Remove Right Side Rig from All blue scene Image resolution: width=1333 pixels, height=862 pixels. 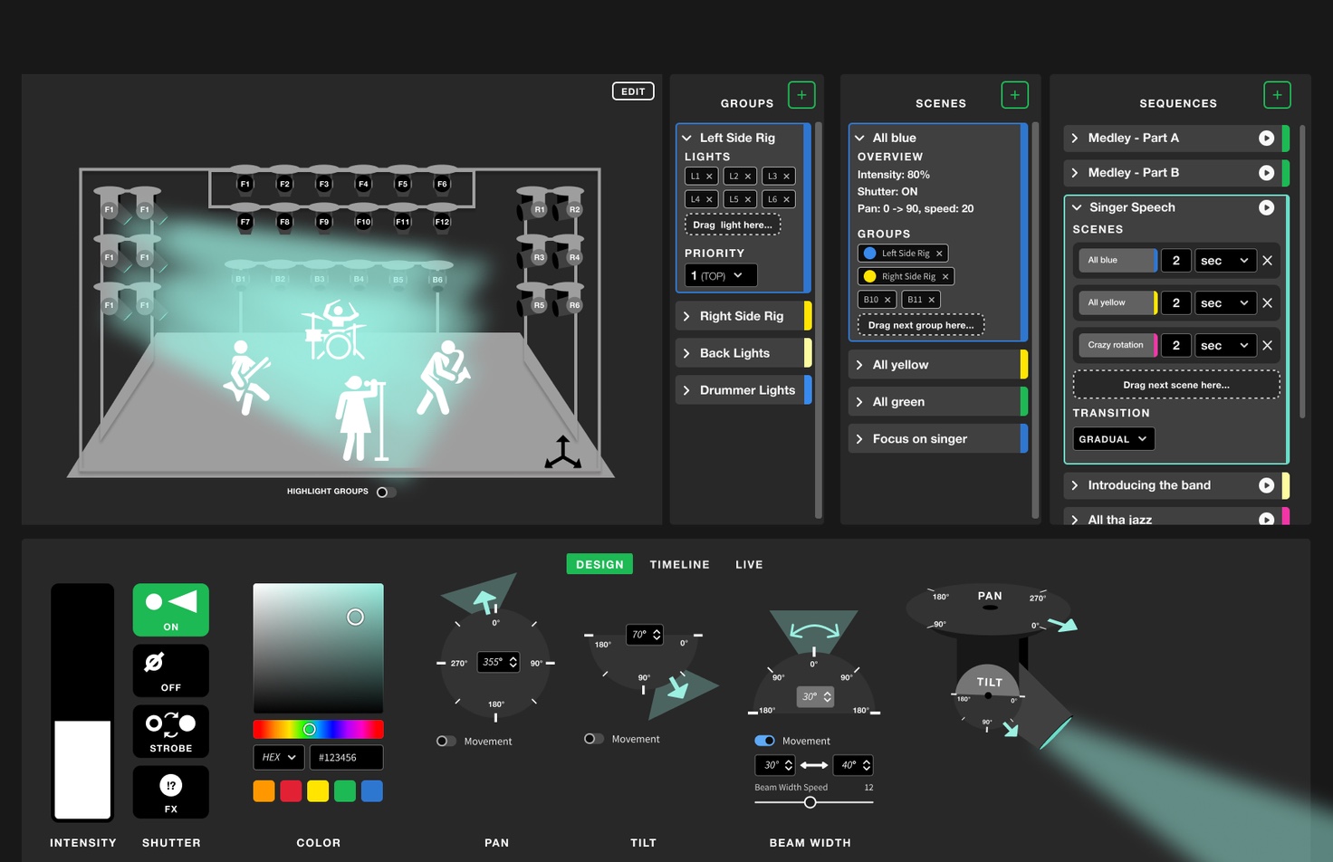point(945,277)
